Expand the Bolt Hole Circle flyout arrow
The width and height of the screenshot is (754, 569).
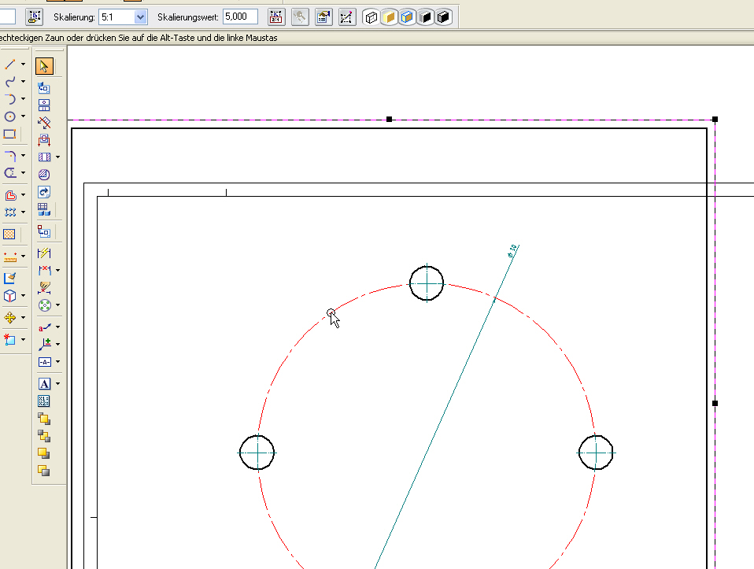tap(57, 305)
